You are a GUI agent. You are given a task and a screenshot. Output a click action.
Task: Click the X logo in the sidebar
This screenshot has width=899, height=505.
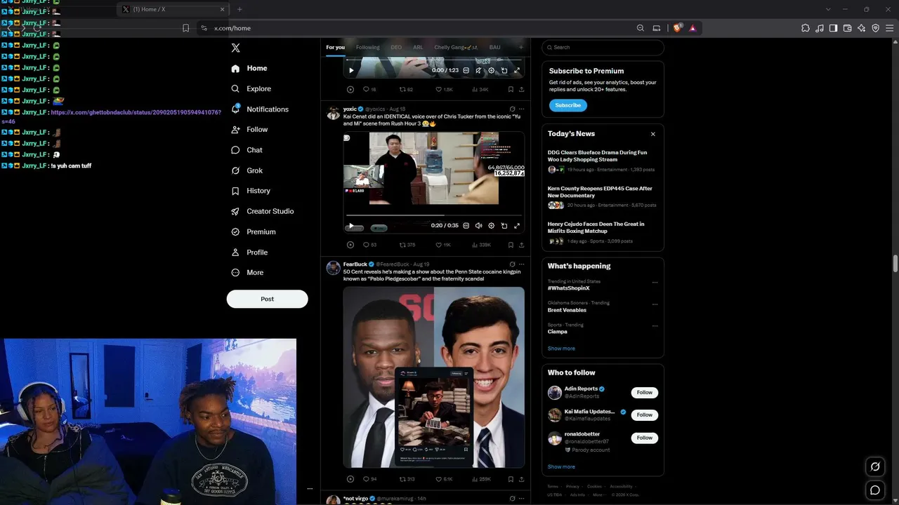tap(236, 48)
